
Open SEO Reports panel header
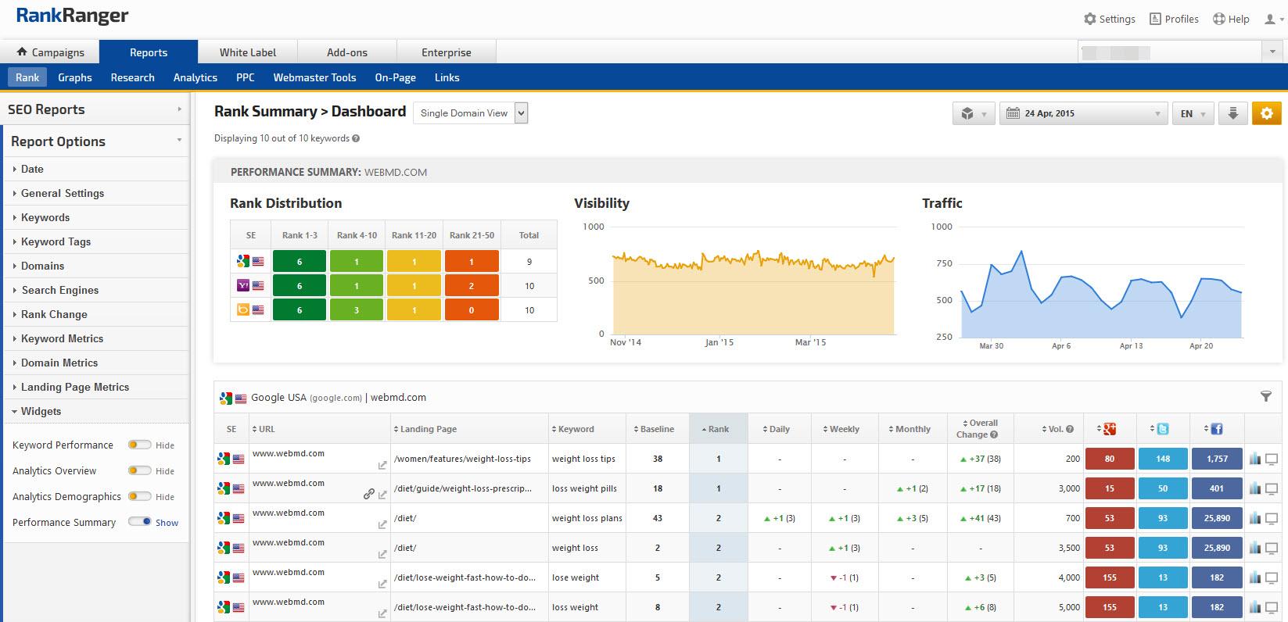95,109
